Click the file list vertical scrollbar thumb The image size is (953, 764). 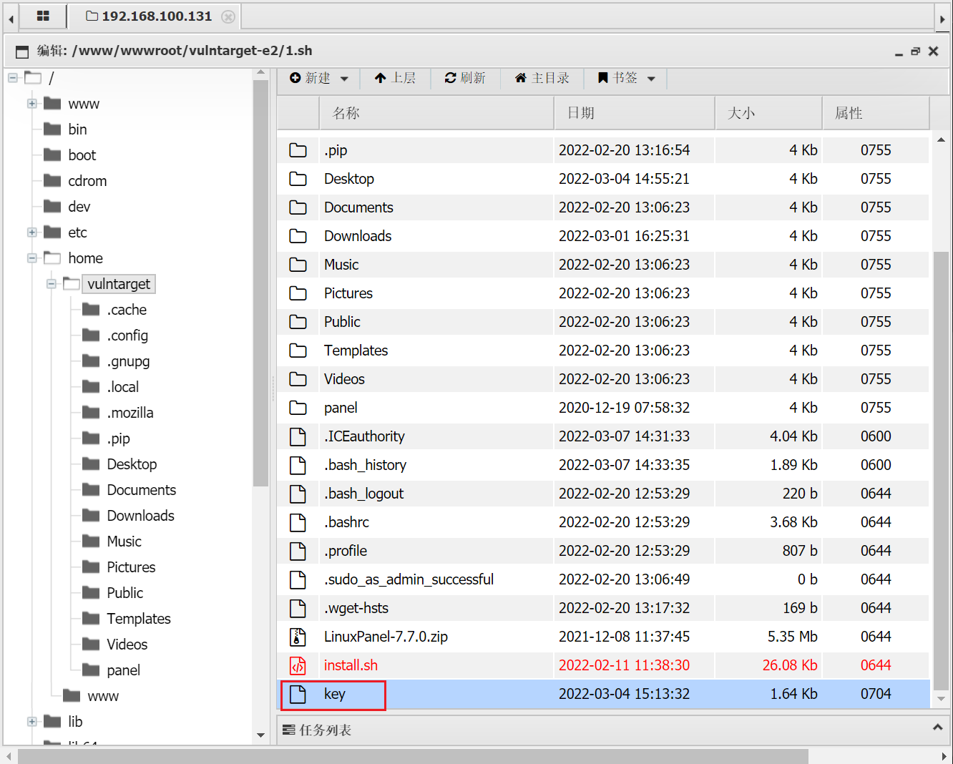coord(941,471)
